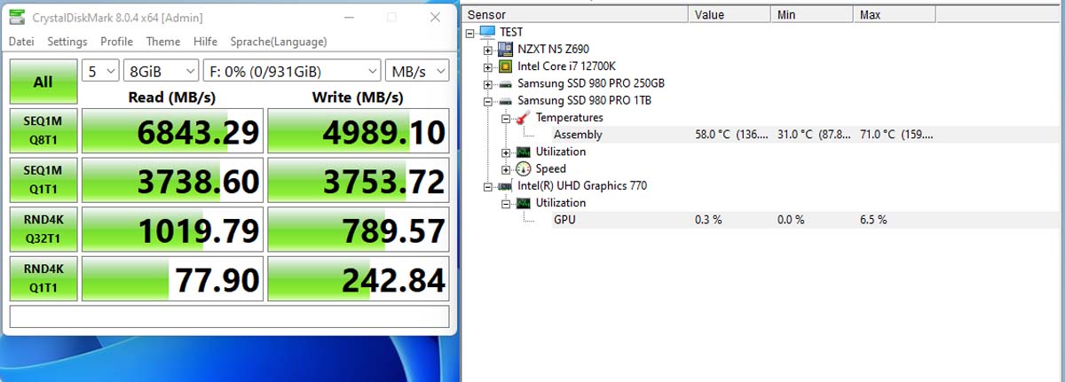Start the RND4K Q32T1 test
This screenshot has width=1065, height=382.
pyautogui.click(x=43, y=230)
